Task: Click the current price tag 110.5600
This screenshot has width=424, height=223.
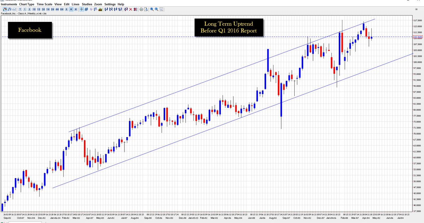Action: pyautogui.click(x=418, y=37)
